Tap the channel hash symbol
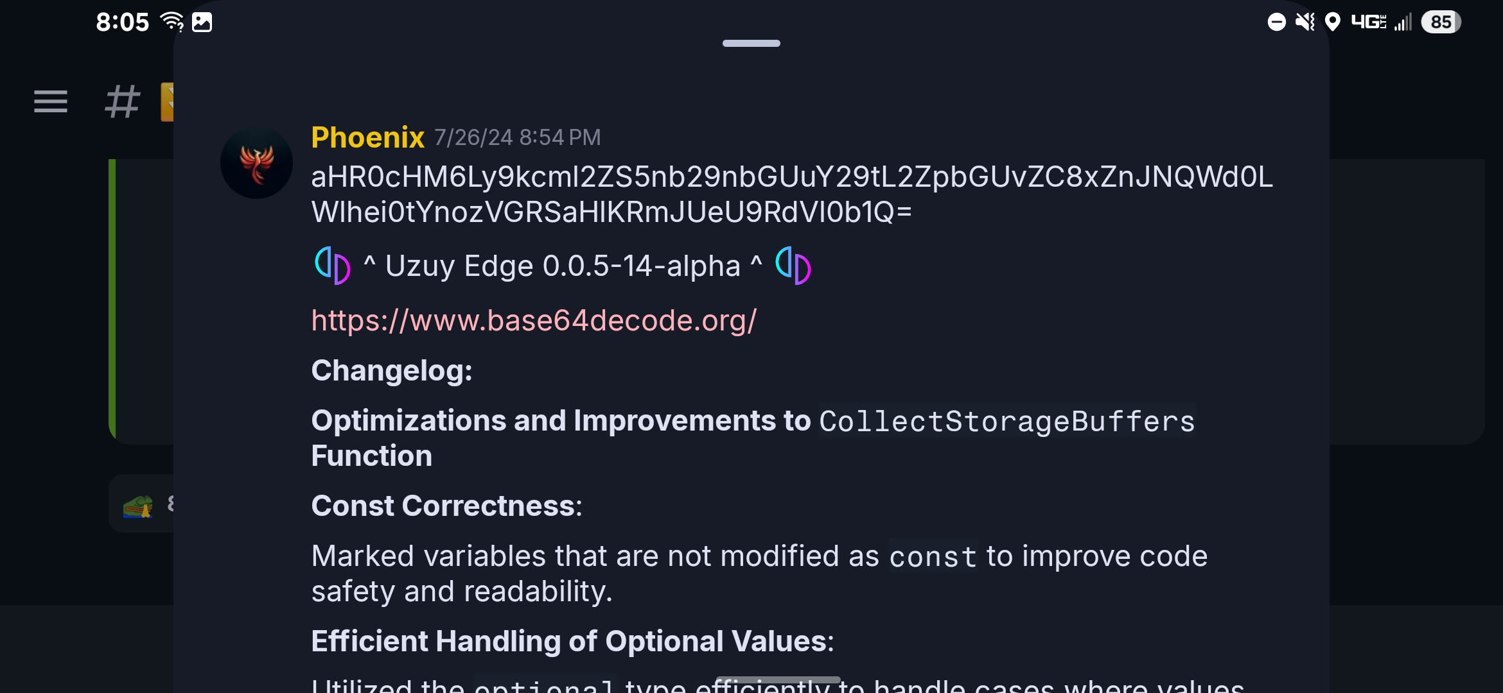This screenshot has height=693, width=1503. [122, 101]
